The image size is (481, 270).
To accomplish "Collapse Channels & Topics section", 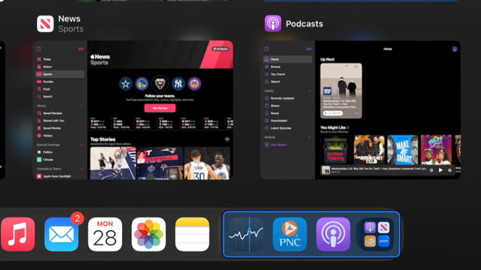I will [82, 169].
